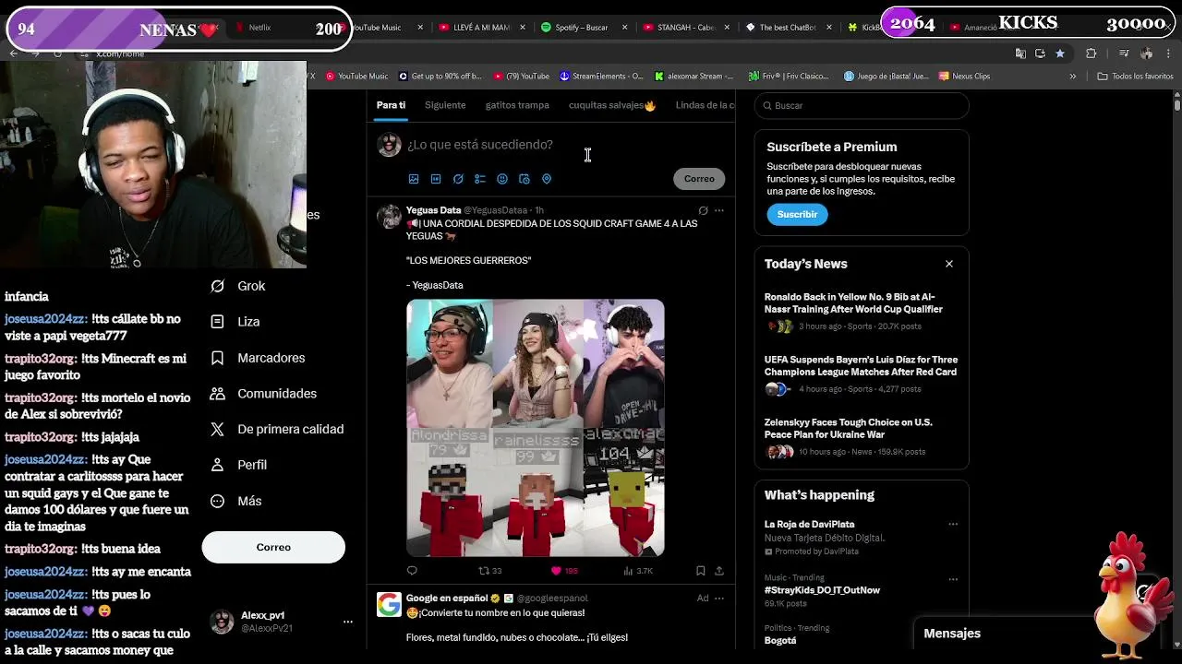The image size is (1182, 664).
Task: Go to Marcadores bookmarks
Action: (258, 358)
